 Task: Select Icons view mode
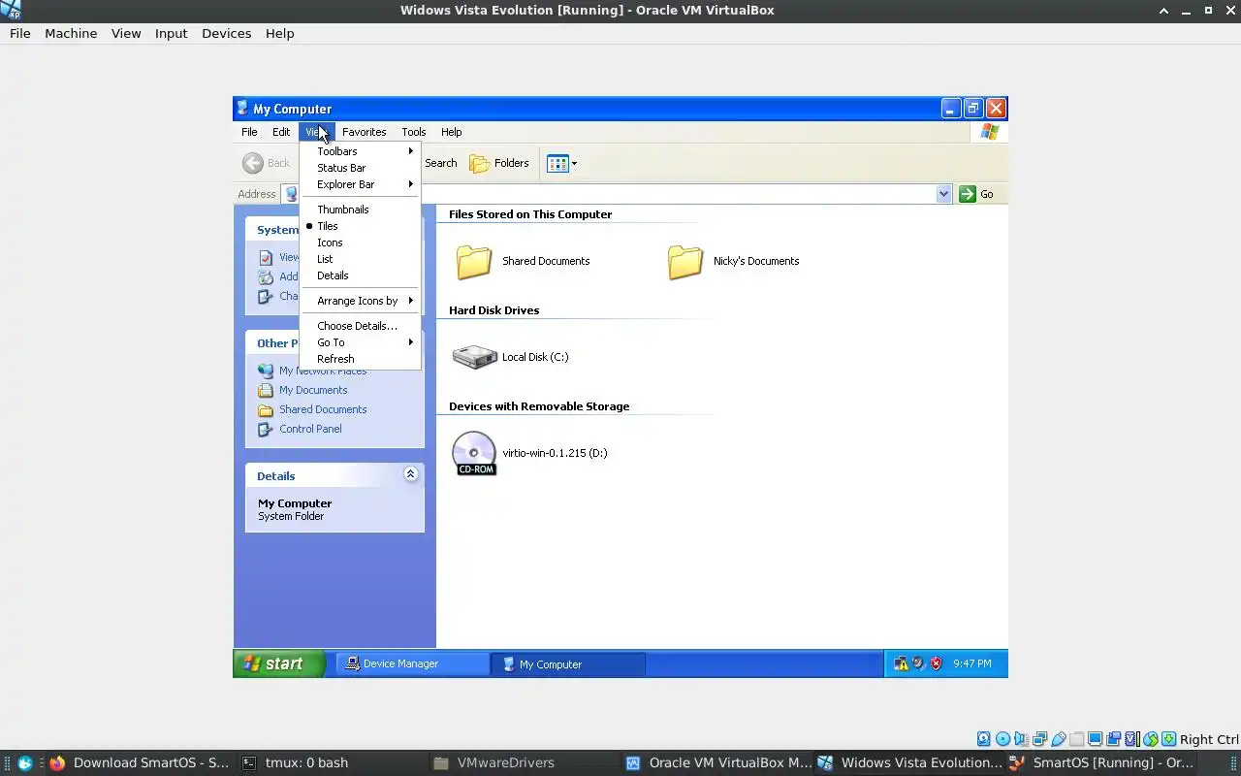[x=360, y=242]
